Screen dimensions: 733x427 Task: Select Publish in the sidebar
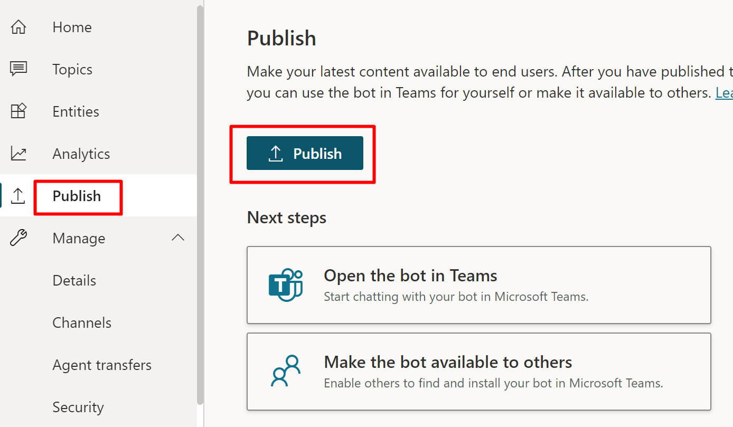tap(77, 196)
